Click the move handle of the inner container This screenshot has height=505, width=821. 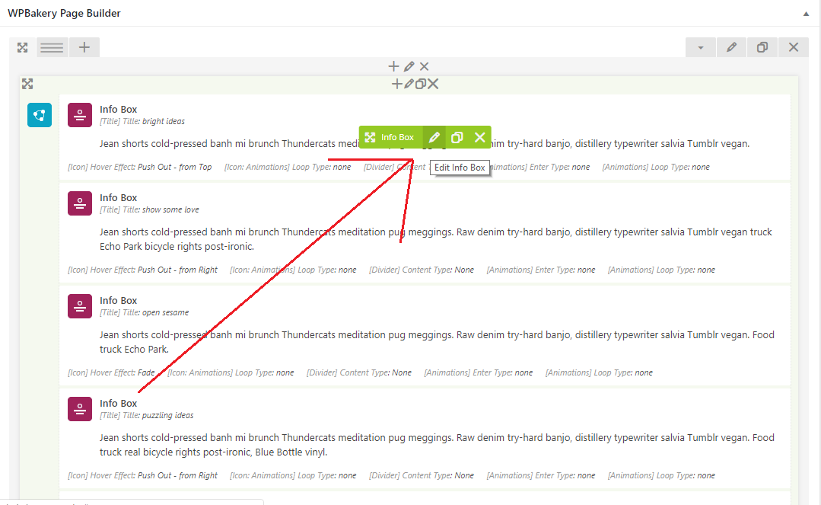pos(27,84)
